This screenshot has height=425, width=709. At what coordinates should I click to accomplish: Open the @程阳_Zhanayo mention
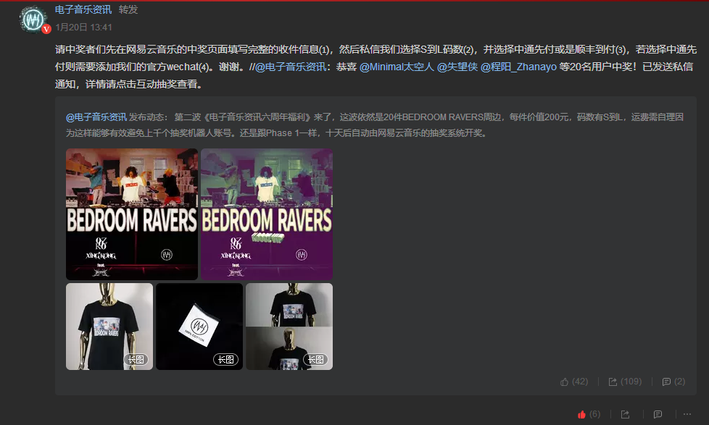tap(518, 67)
